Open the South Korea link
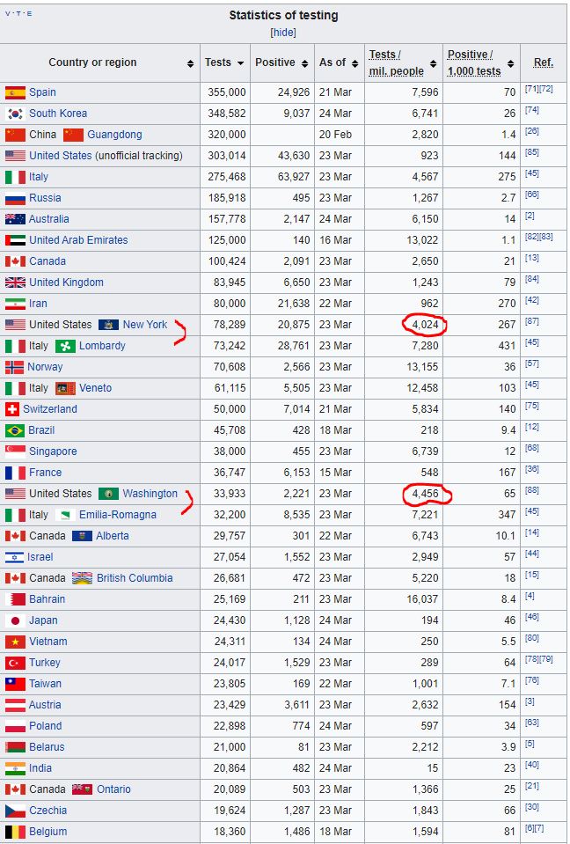The width and height of the screenshot is (570, 844). [x=58, y=113]
